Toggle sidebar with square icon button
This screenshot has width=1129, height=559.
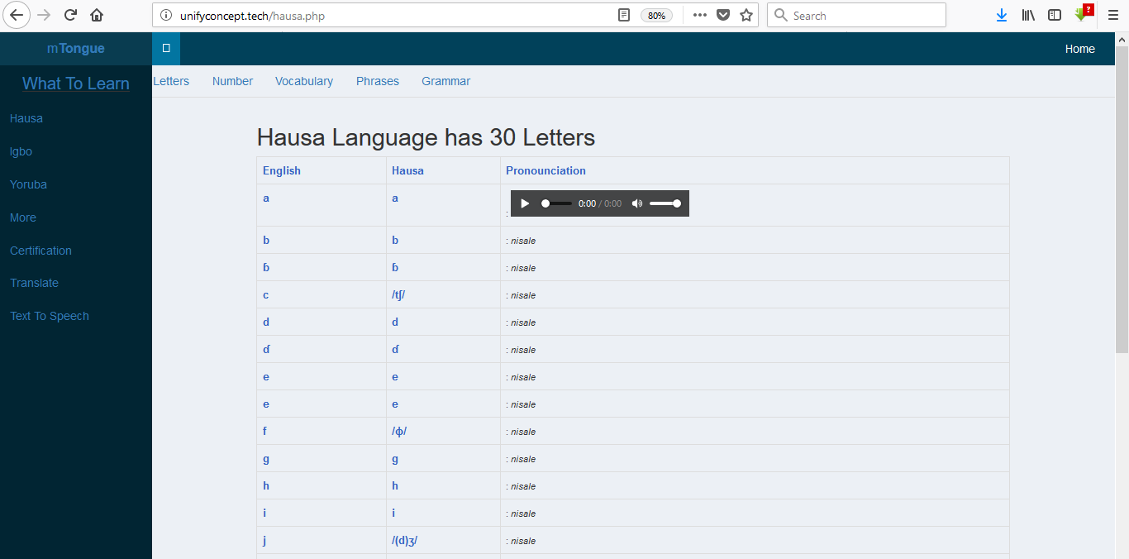point(166,49)
